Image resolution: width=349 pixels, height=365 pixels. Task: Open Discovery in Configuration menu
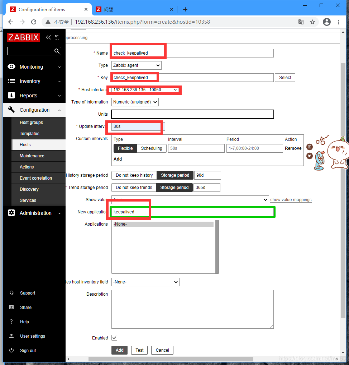pos(39,189)
